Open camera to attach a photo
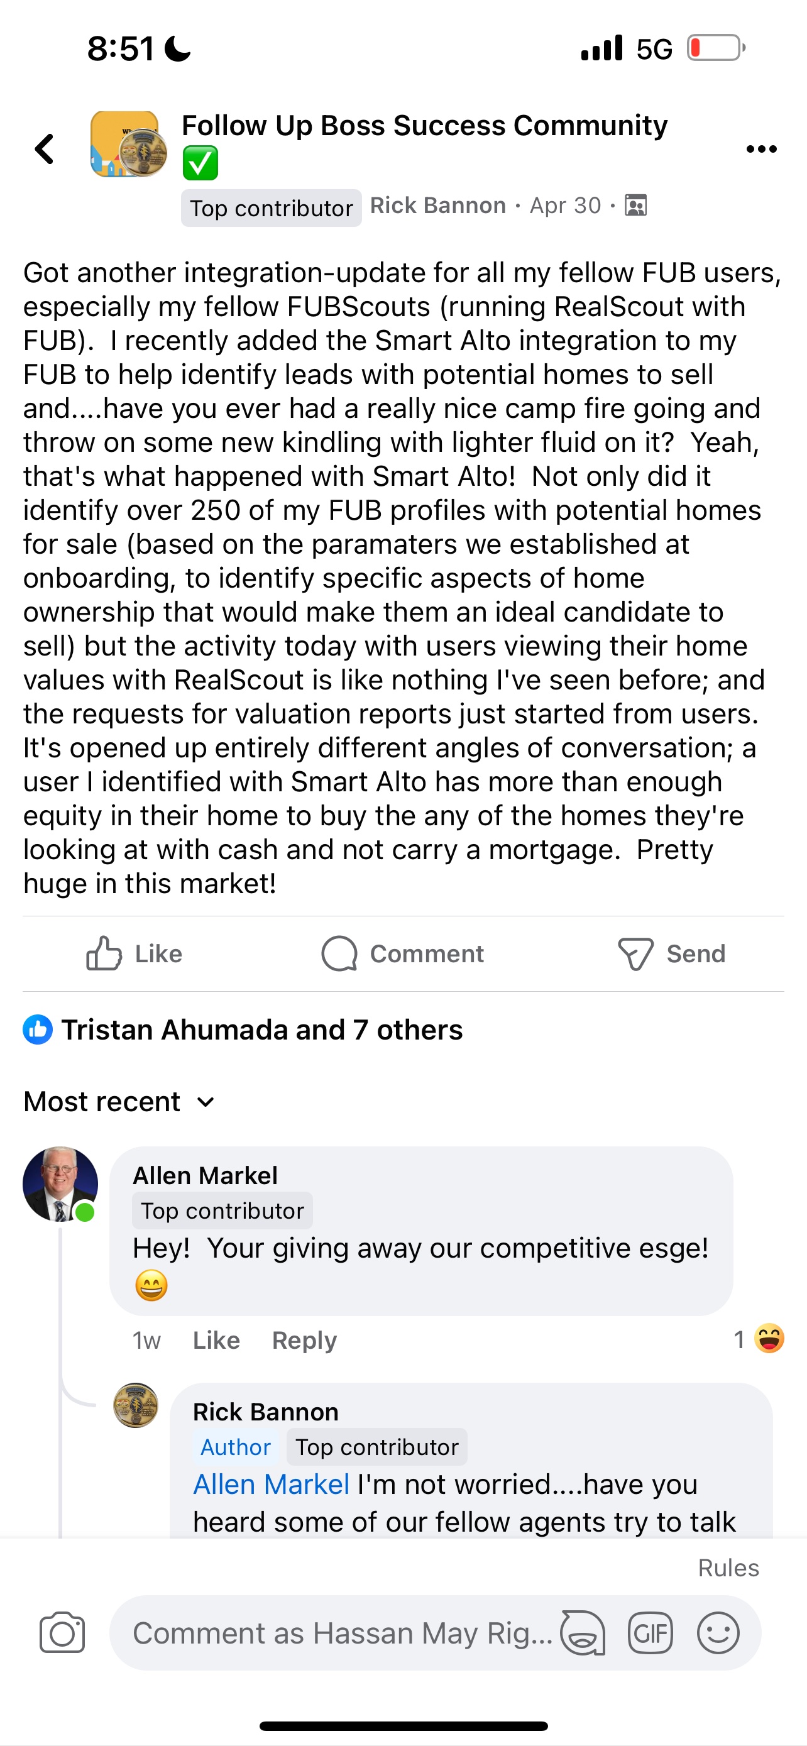The image size is (807, 1746). click(62, 1633)
